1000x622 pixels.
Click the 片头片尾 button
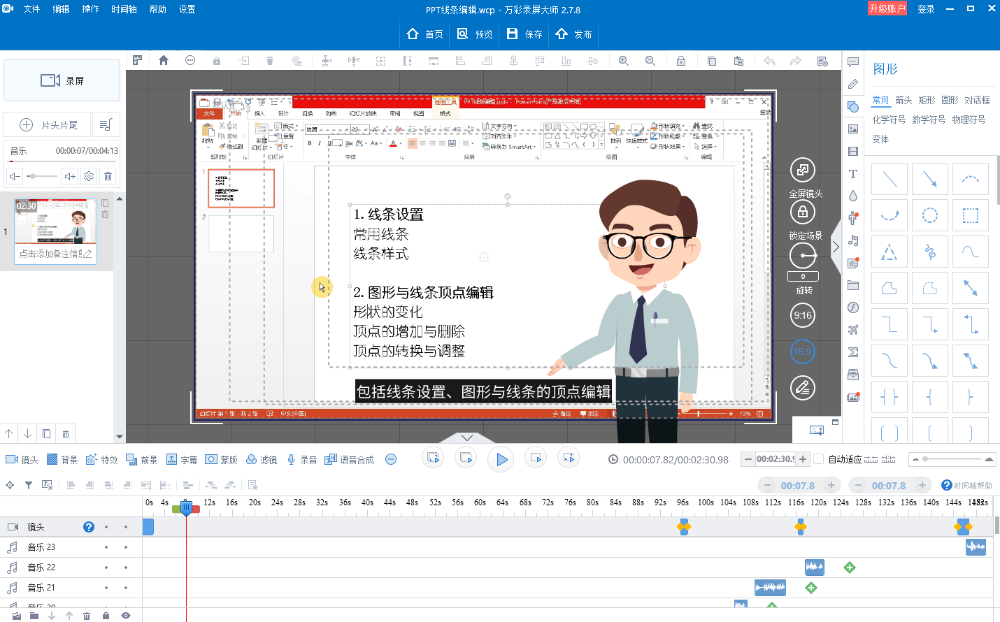pos(47,124)
